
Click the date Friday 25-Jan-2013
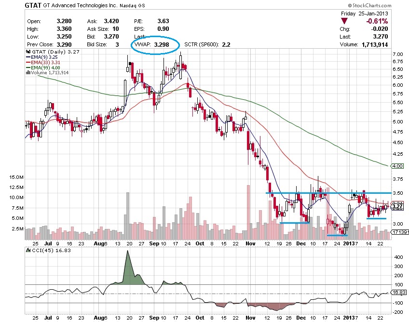point(365,13)
